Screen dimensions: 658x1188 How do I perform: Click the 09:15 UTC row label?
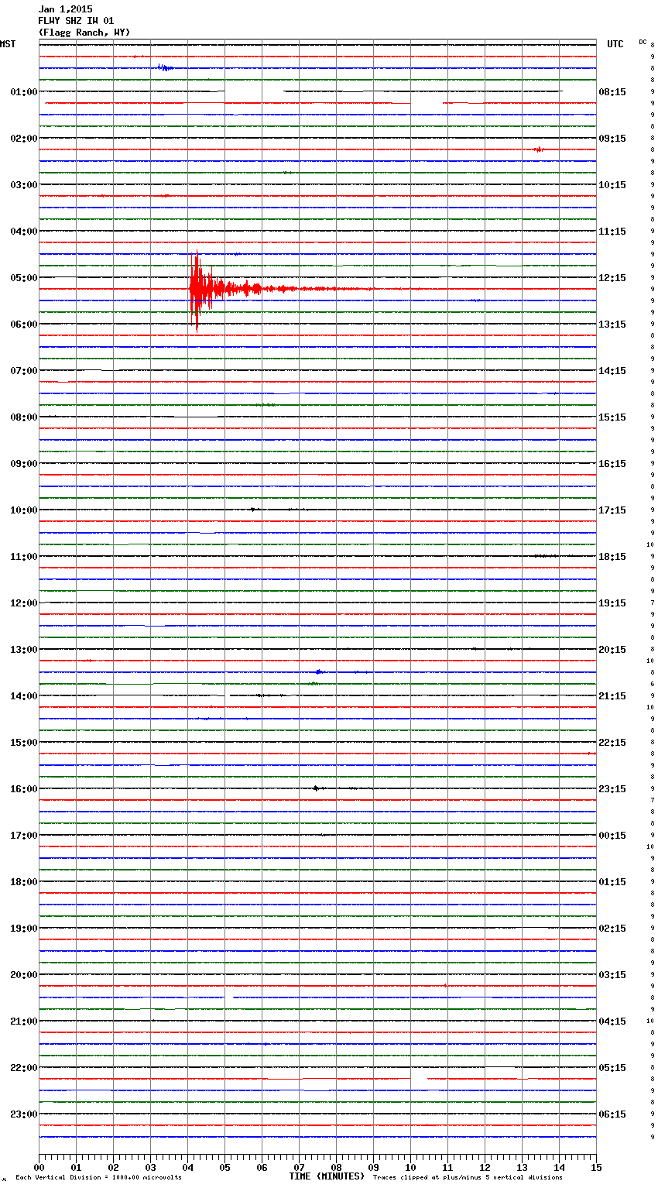click(x=612, y=139)
